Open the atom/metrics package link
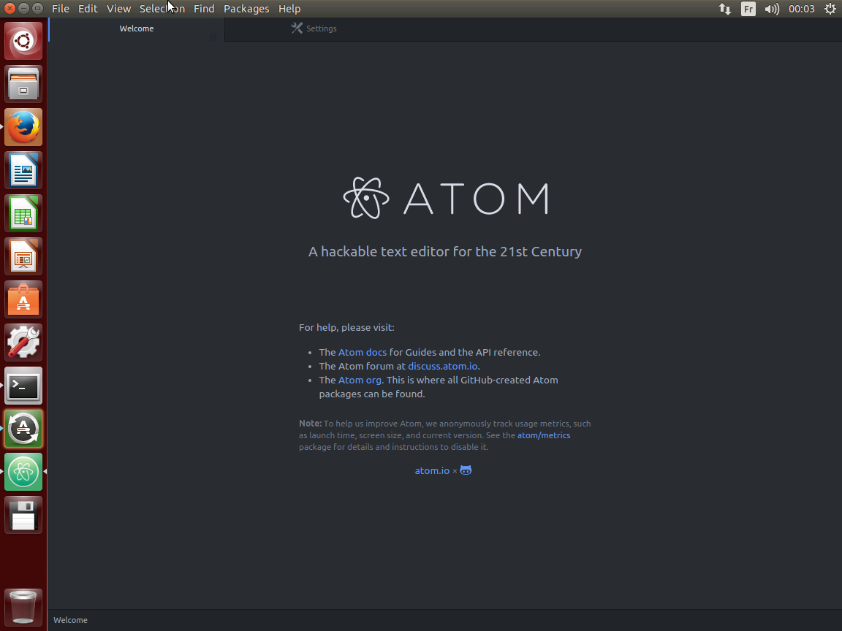842x631 pixels. [544, 436]
